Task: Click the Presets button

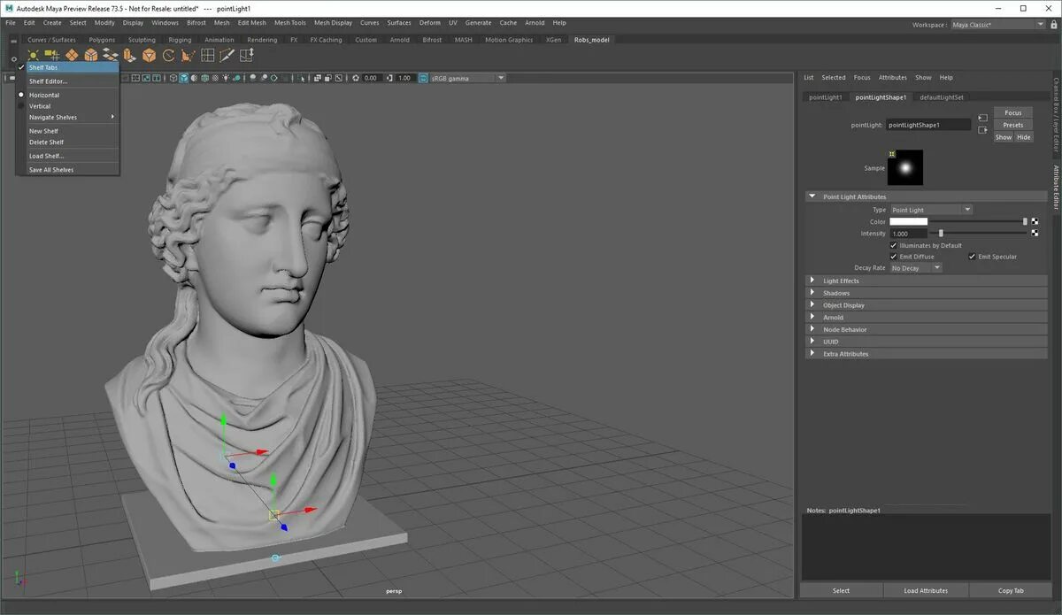Action: pos(1013,125)
